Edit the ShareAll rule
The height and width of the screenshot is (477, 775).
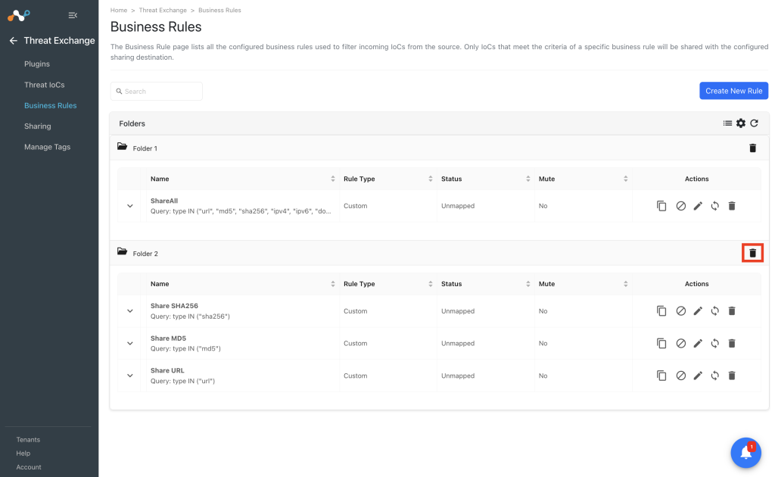click(x=698, y=206)
